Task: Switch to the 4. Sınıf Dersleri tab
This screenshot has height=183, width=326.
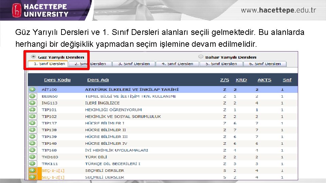Action: 177,64
